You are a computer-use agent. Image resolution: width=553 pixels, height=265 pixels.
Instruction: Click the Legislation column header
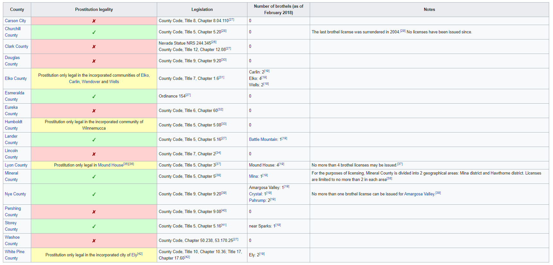[202, 10]
